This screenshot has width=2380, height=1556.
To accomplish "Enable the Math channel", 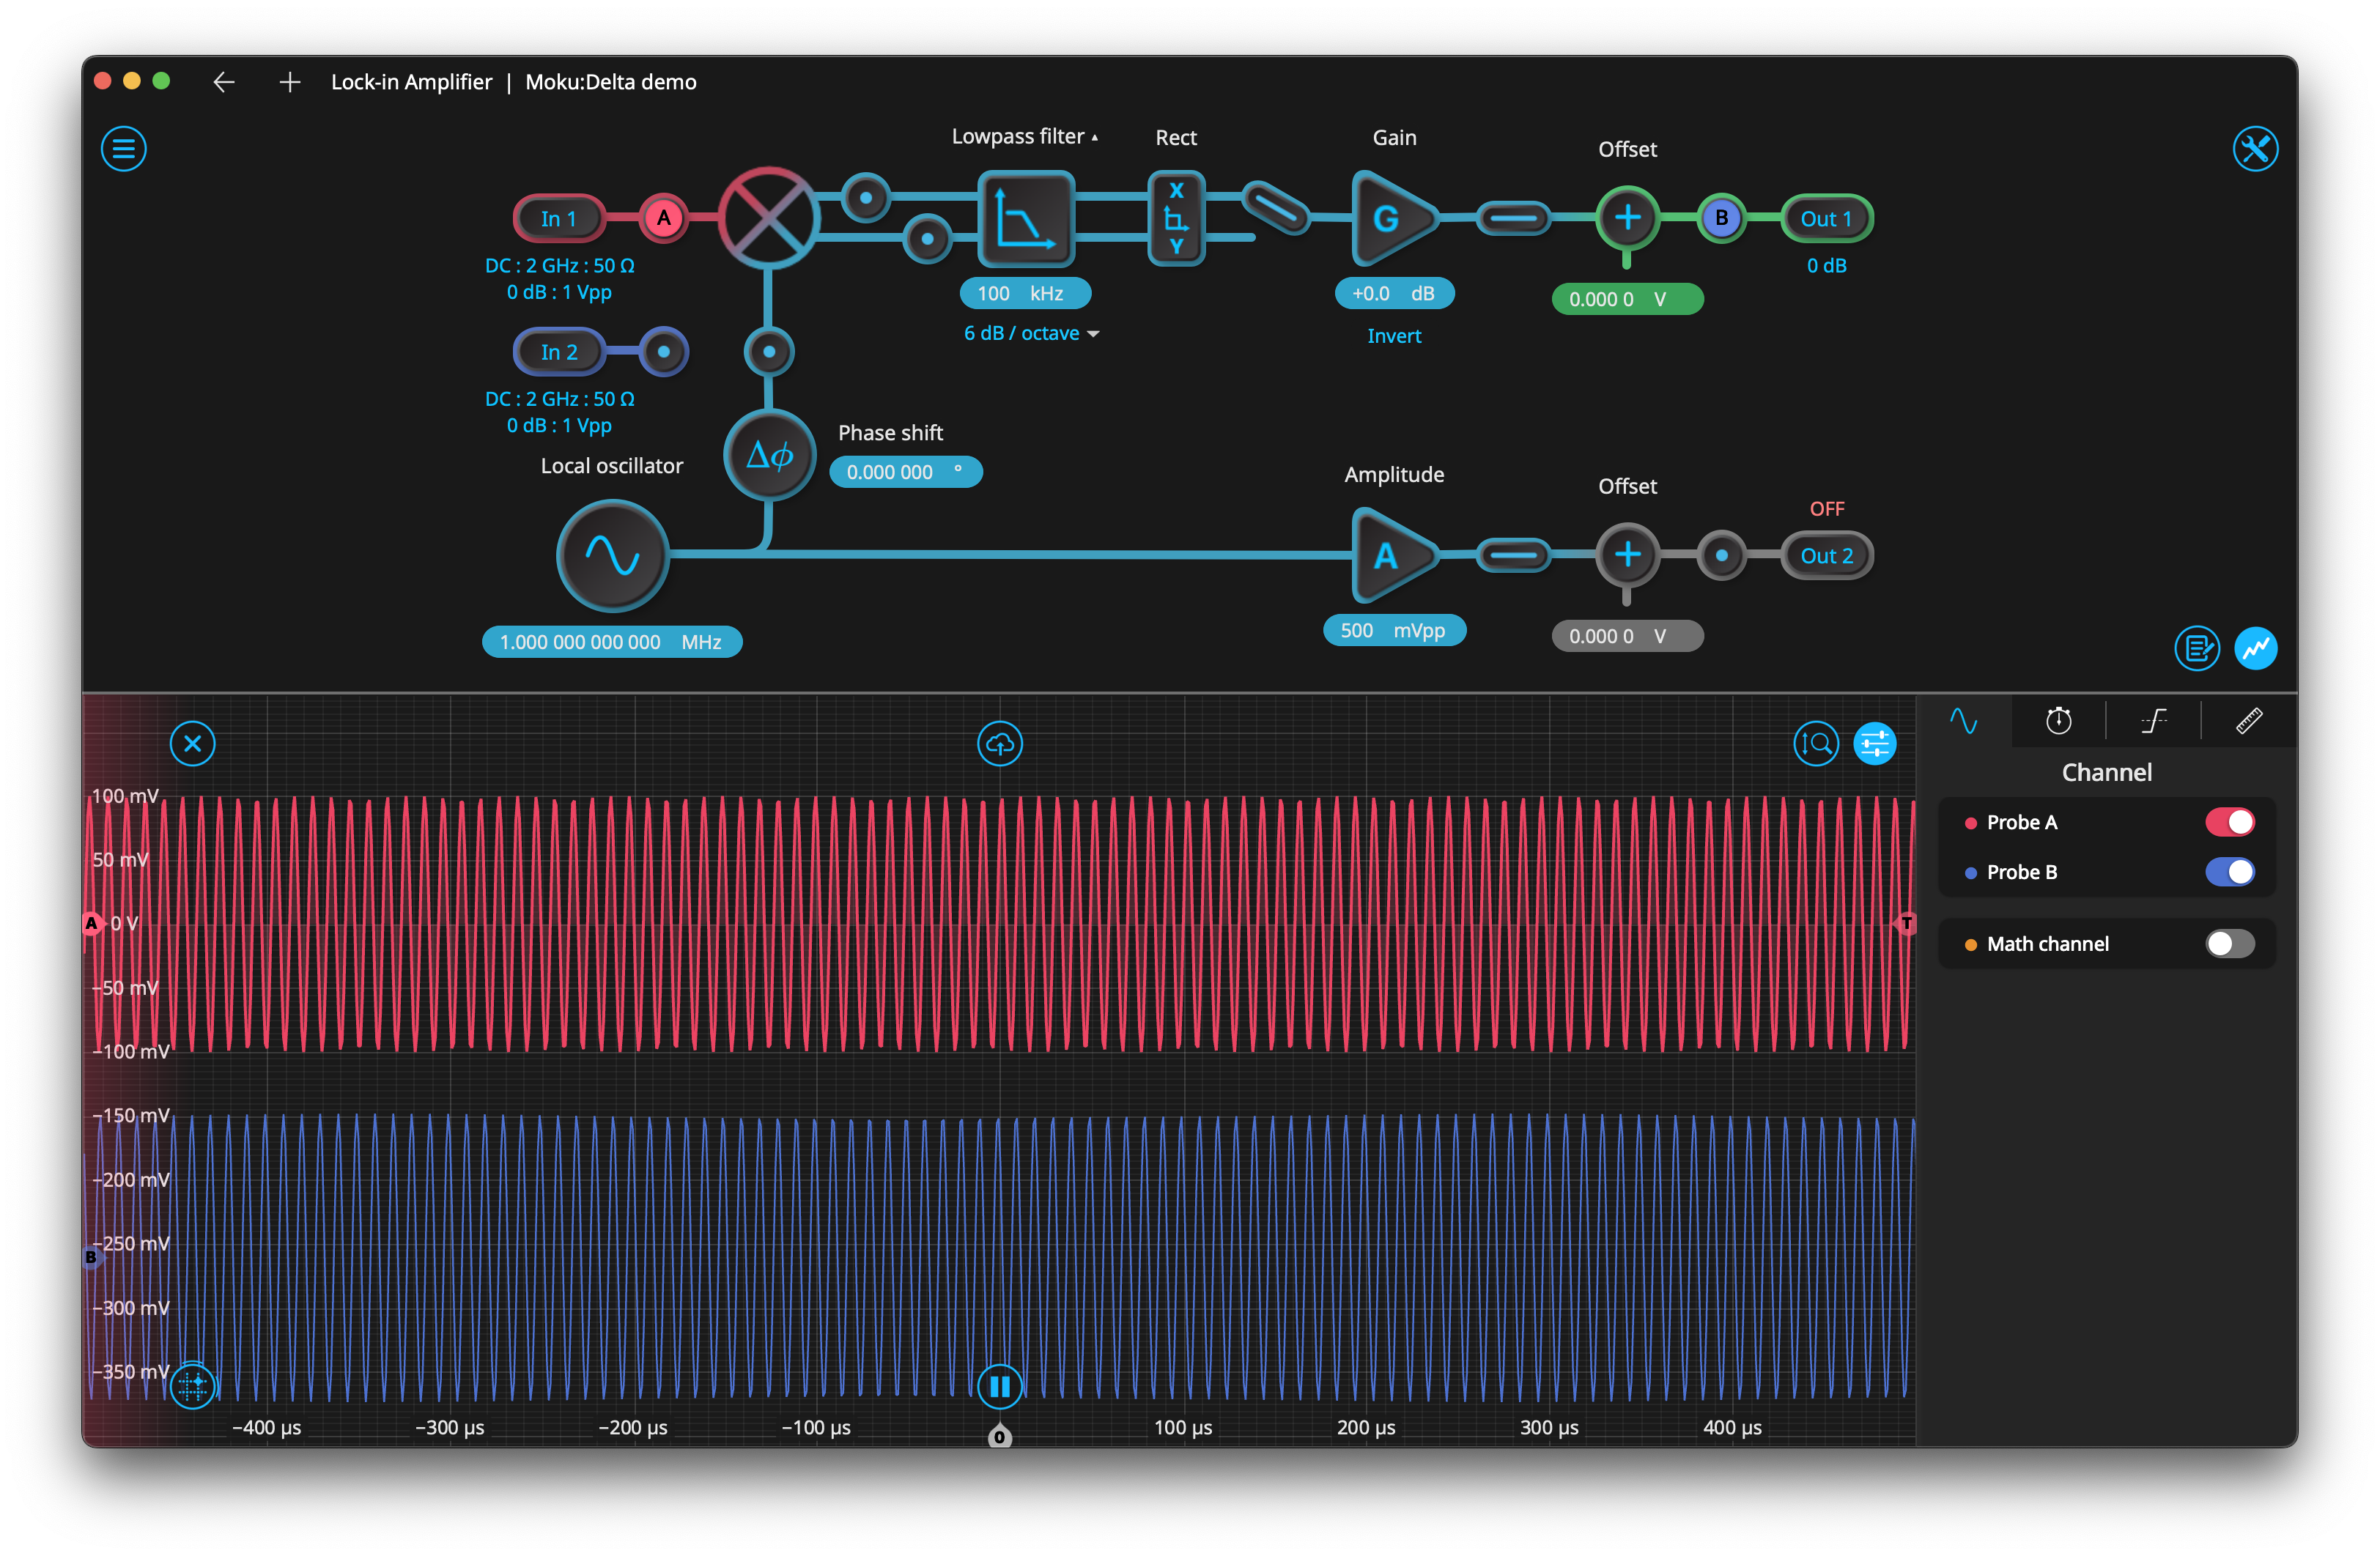I will click(2229, 944).
